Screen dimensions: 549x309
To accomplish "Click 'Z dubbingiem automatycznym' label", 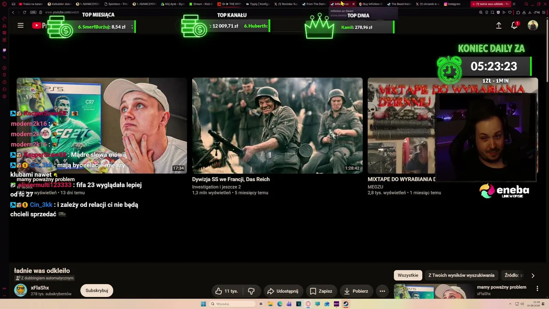I will [44, 278].
